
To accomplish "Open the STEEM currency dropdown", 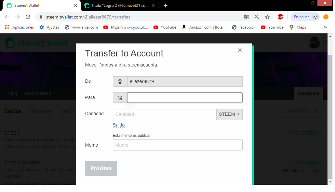I will (229, 114).
